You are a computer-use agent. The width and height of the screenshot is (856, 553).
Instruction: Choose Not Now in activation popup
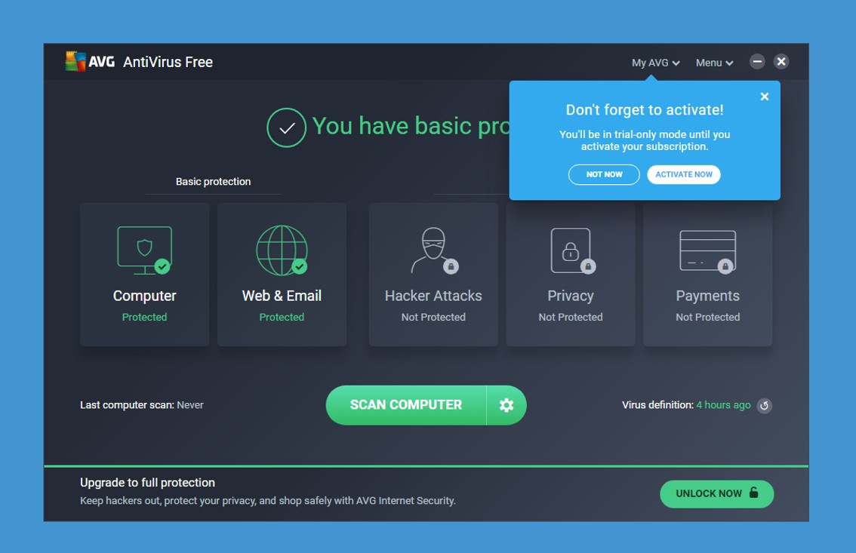click(x=604, y=174)
